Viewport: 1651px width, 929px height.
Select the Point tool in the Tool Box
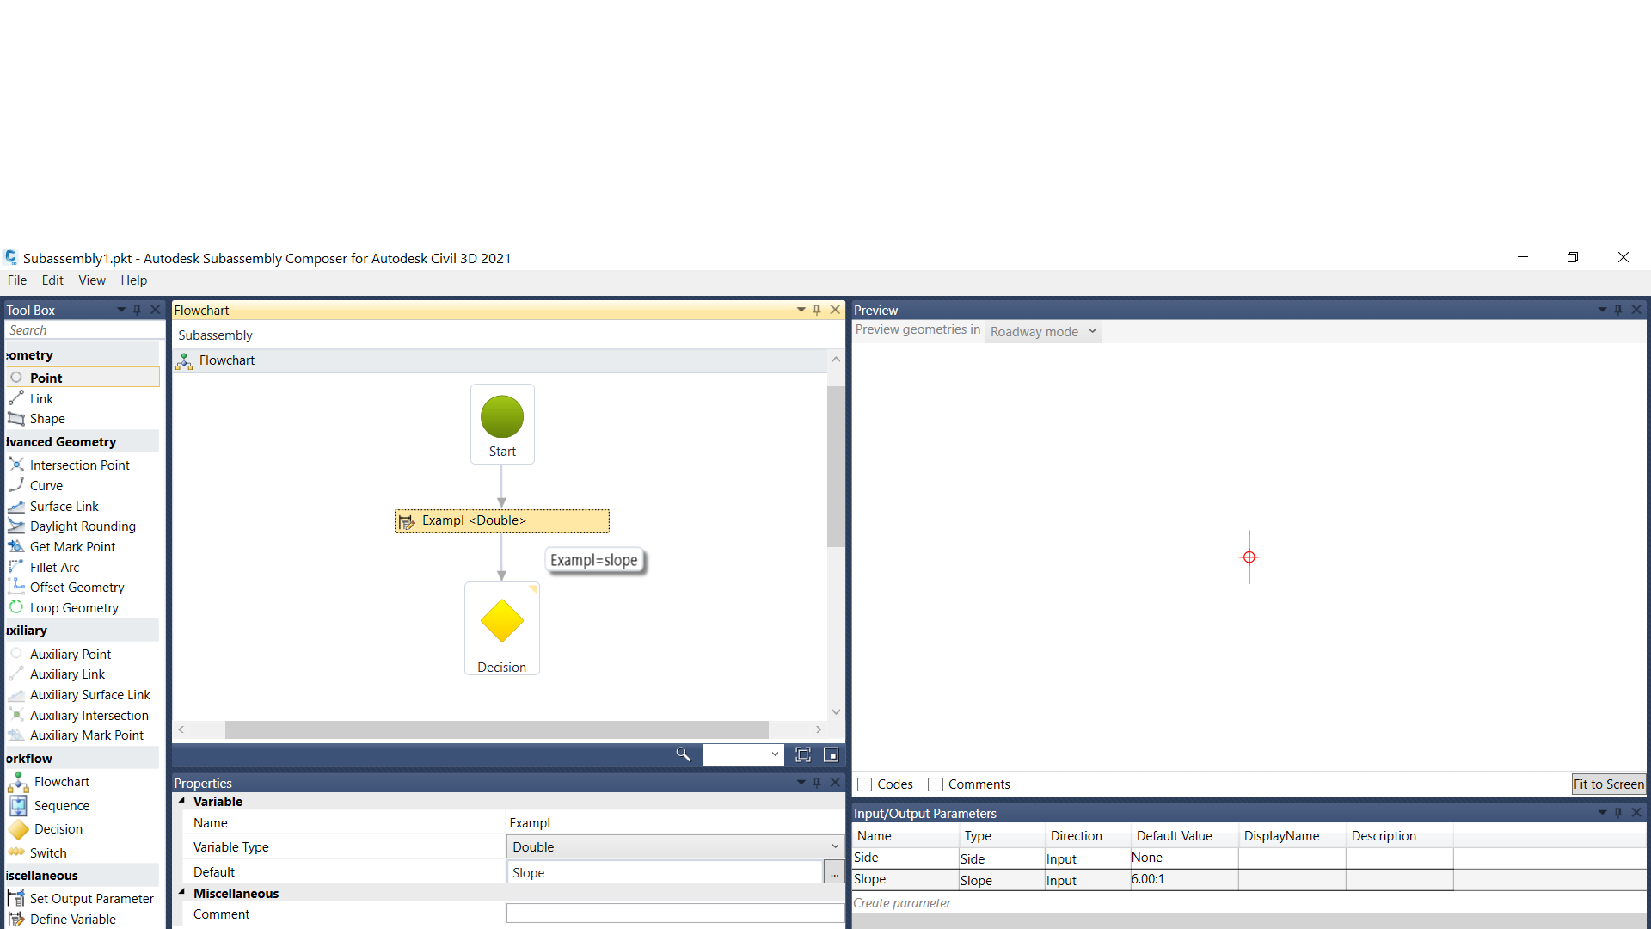coord(45,378)
